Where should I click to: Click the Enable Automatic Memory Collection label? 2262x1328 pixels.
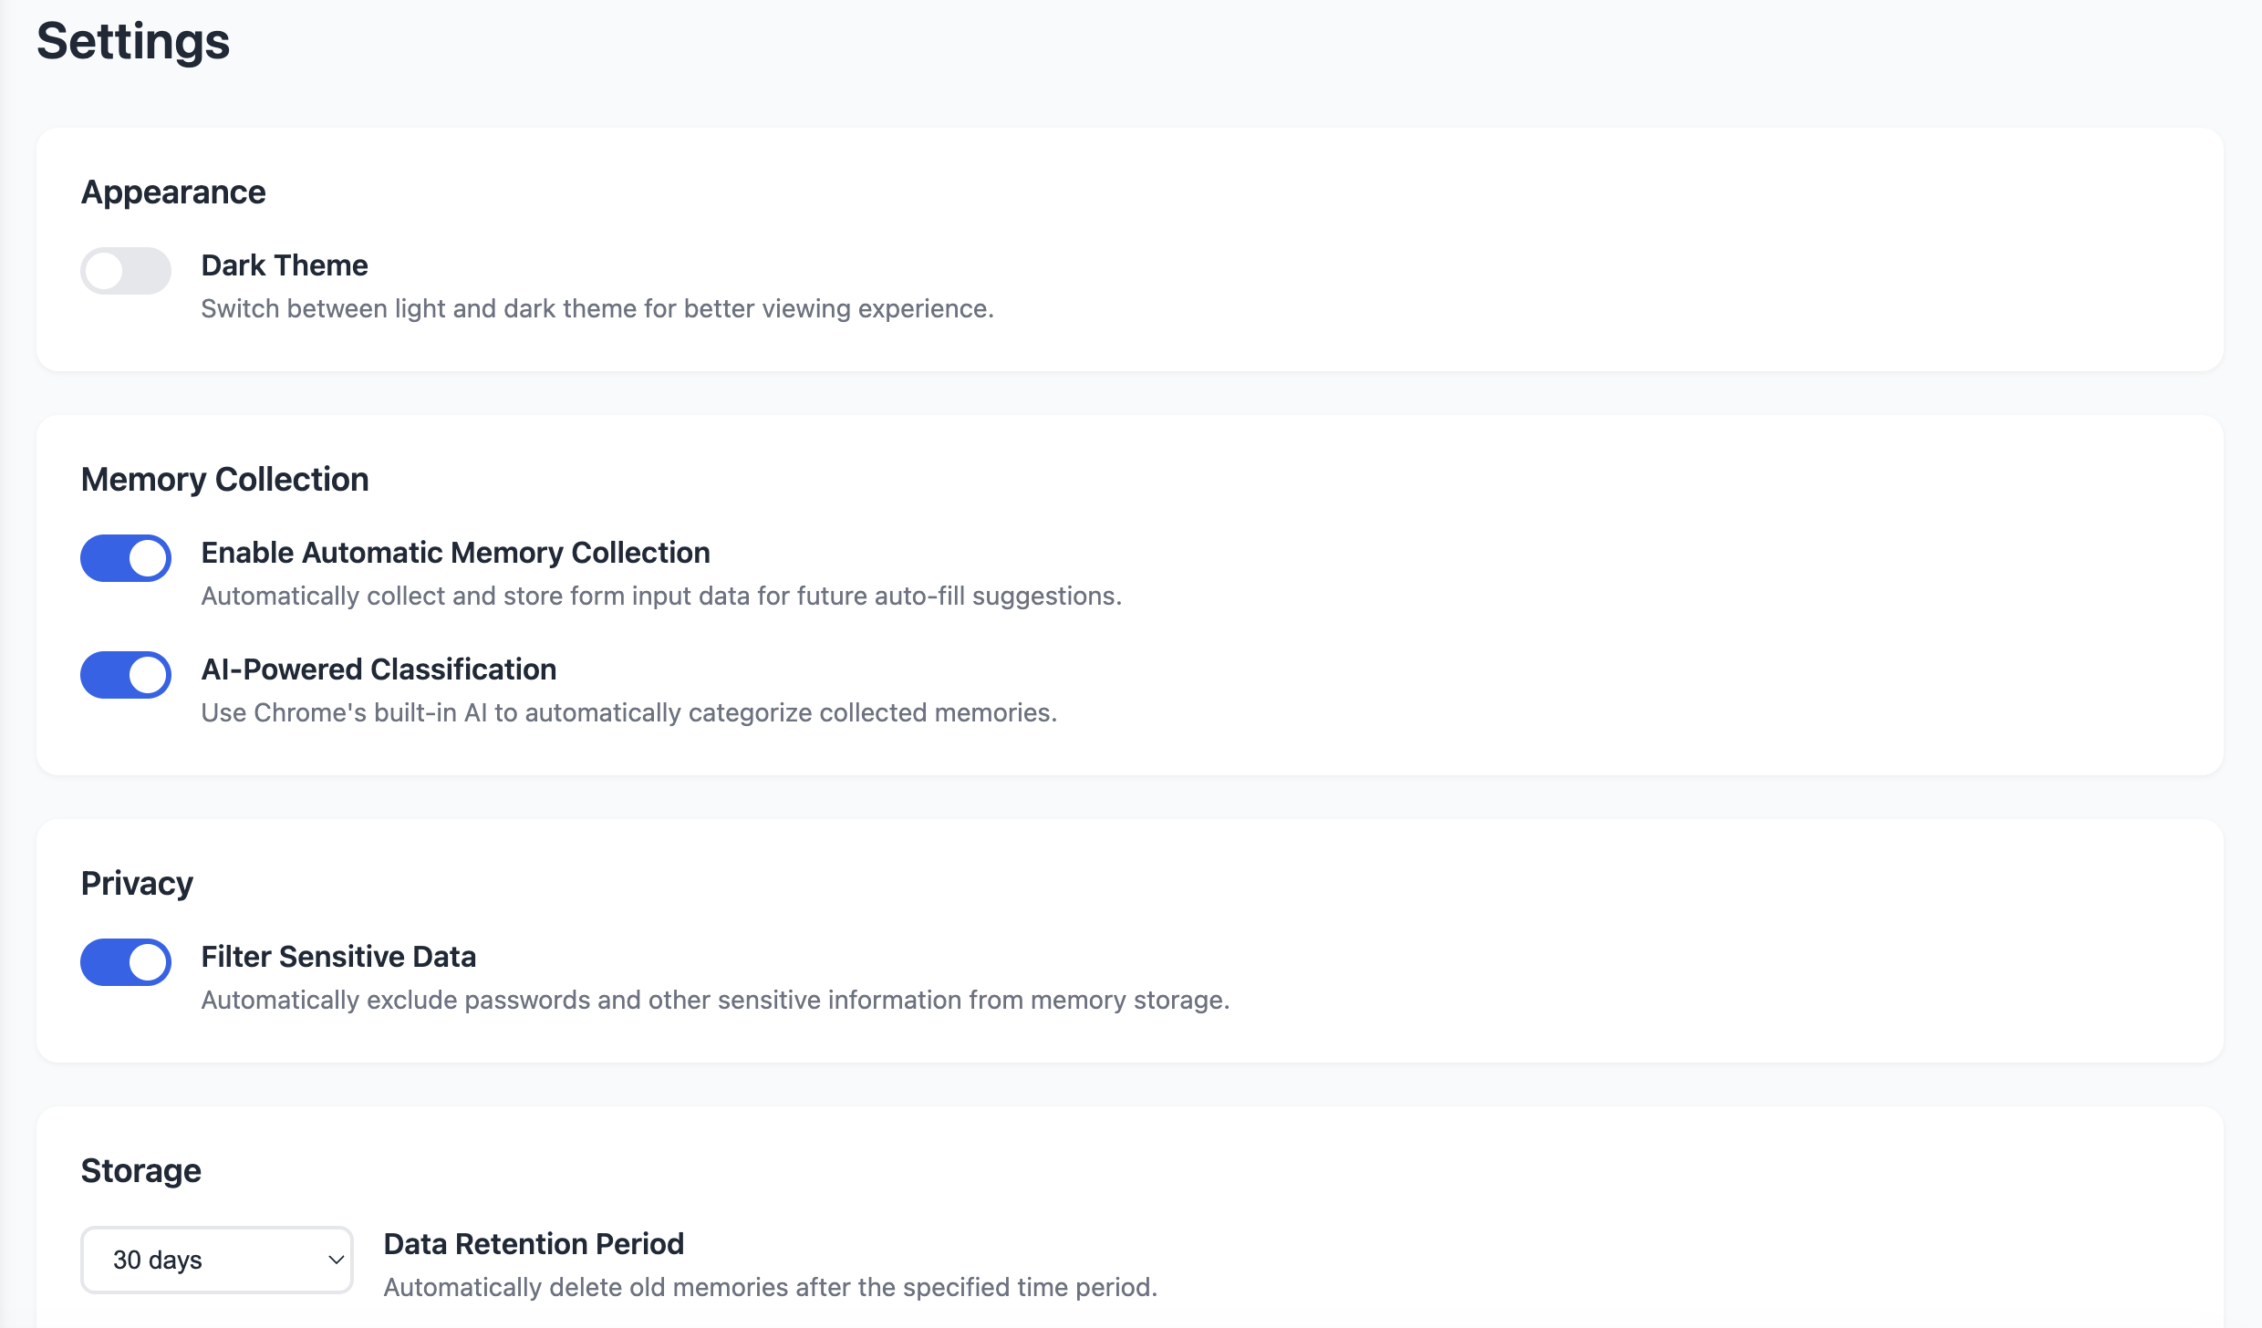tap(455, 553)
